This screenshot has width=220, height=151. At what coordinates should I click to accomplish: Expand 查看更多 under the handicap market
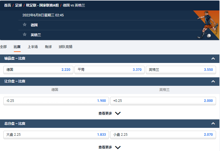coord(110,113)
